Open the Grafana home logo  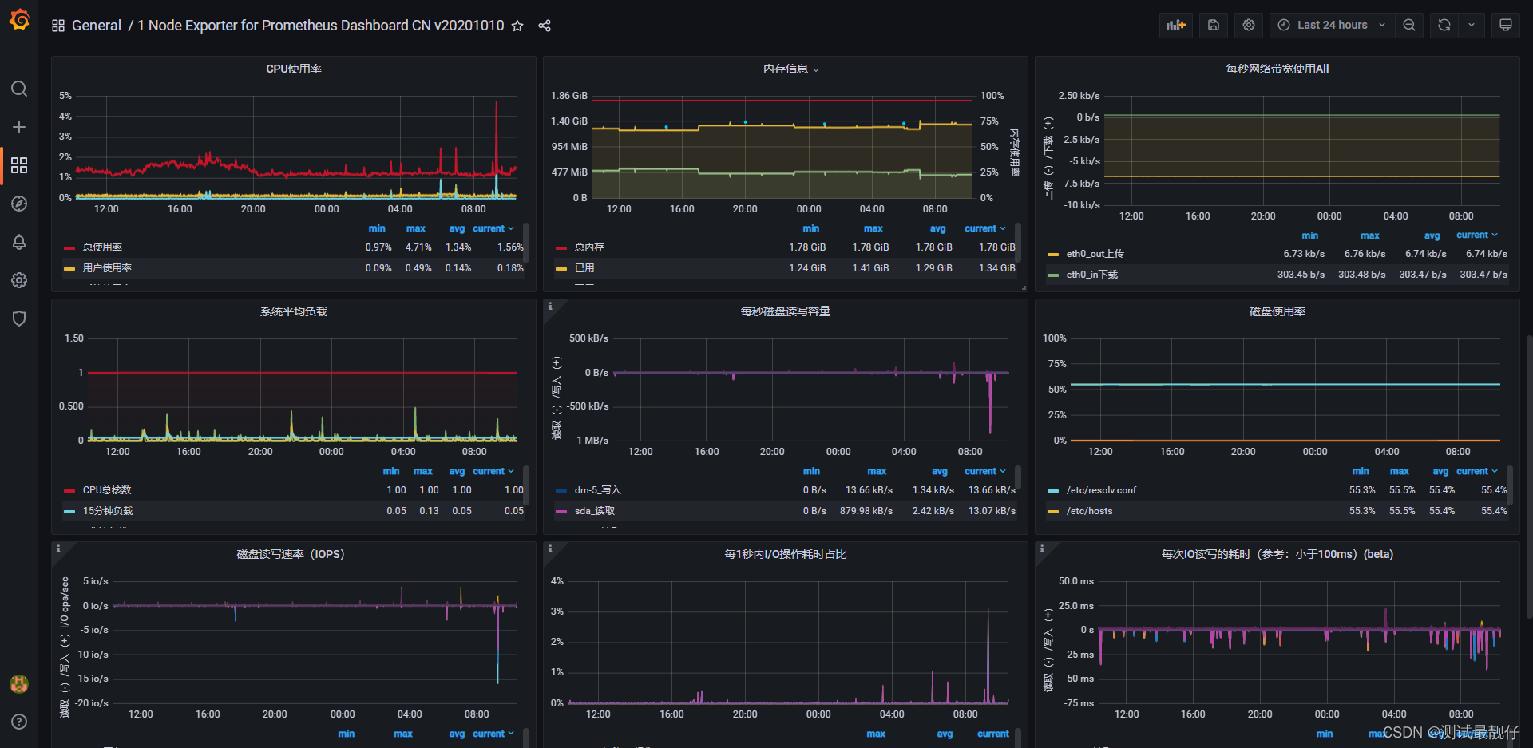point(19,19)
